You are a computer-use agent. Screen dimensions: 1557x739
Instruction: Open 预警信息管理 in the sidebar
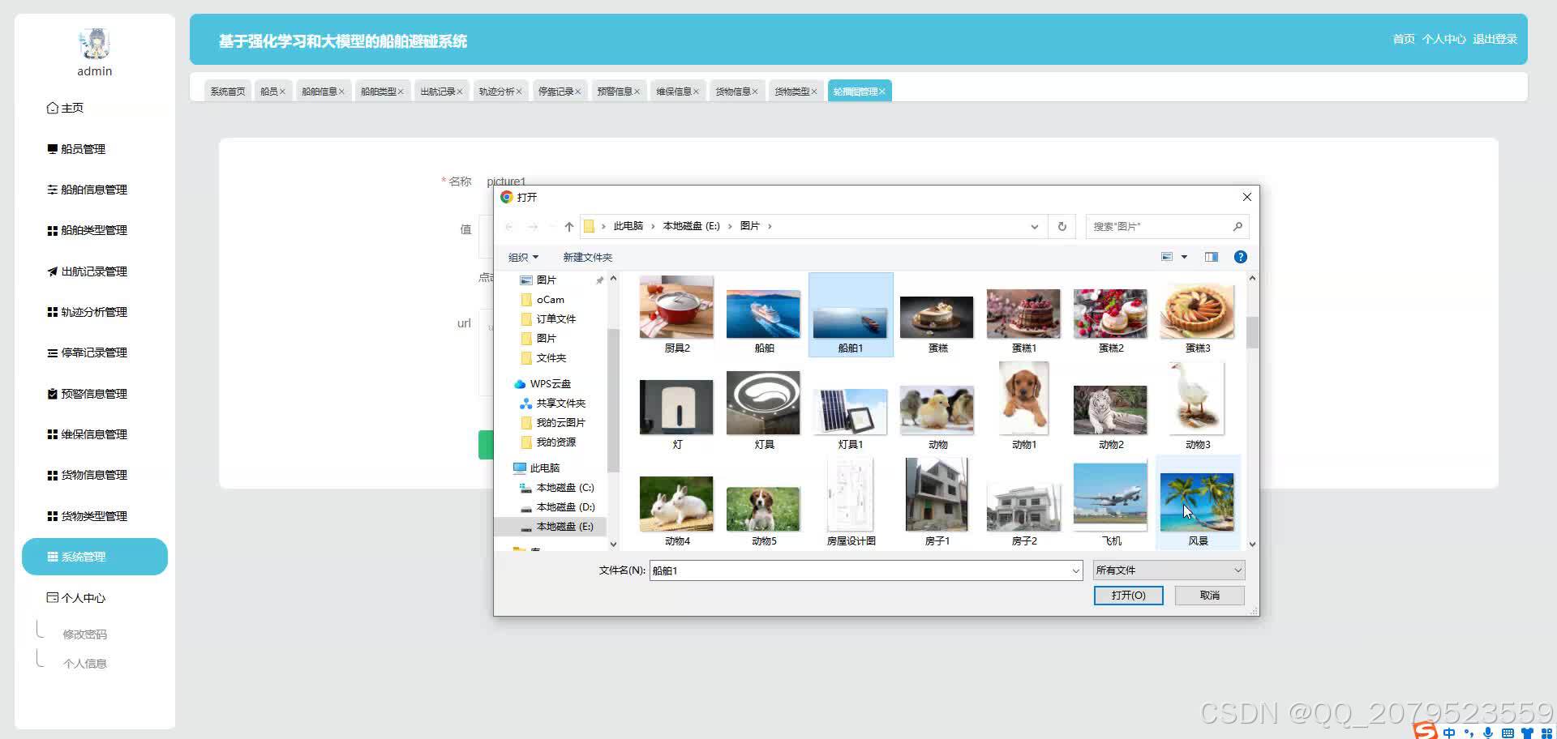click(x=88, y=394)
